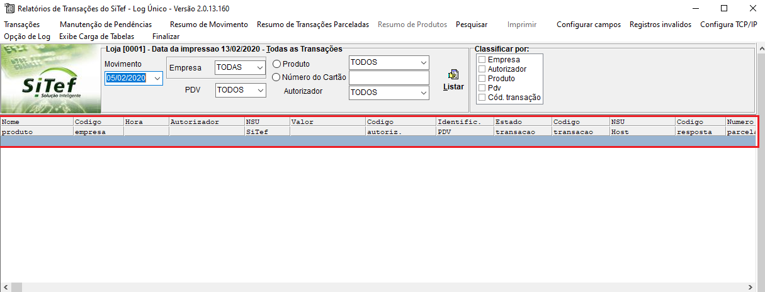The height and width of the screenshot is (292, 765).
Task: Click the SiTef logo image
Action: pyautogui.click(x=50, y=79)
